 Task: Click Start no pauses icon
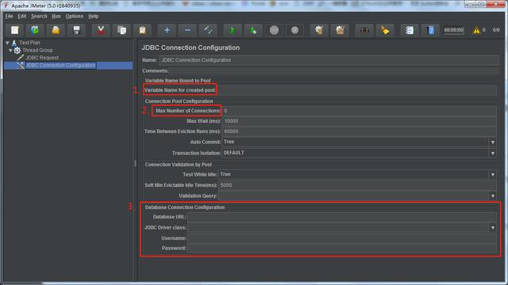click(x=253, y=30)
